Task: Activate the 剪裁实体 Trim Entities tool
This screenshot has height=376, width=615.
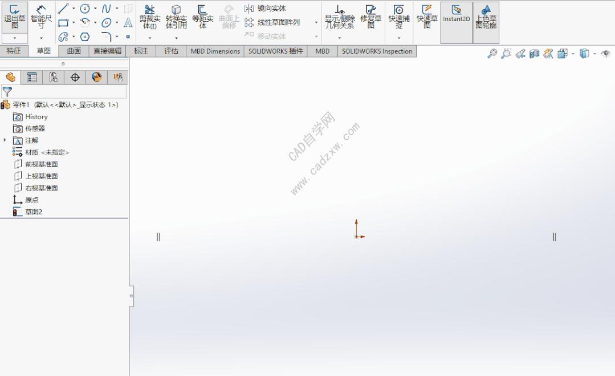Action: coord(150,17)
